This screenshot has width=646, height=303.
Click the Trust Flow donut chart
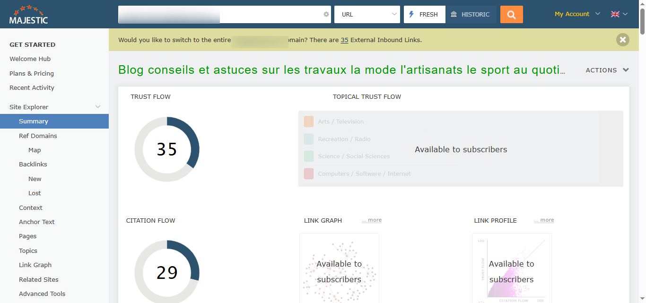pyautogui.click(x=167, y=149)
